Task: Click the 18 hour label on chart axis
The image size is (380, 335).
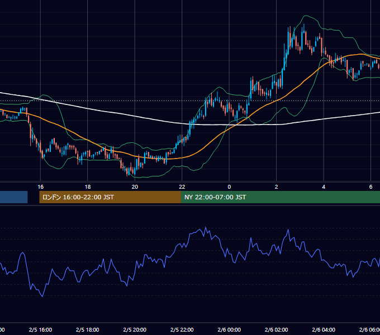Action: point(88,187)
